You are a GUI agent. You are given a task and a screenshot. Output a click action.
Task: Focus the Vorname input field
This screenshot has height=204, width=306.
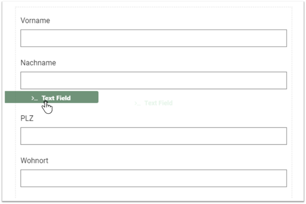pos(154,38)
